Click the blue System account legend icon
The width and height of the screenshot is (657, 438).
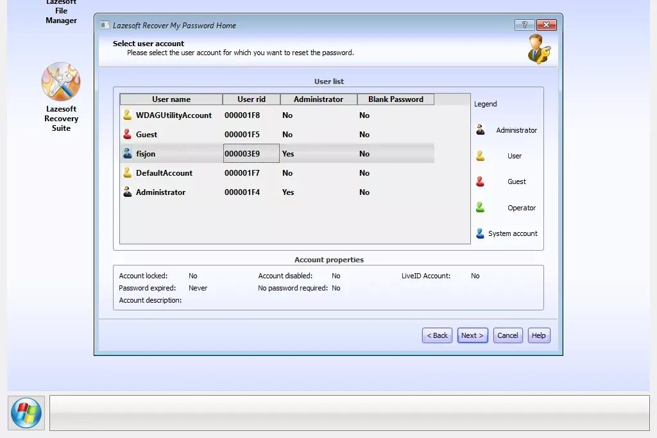pyautogui.click(x=480, y=233)
